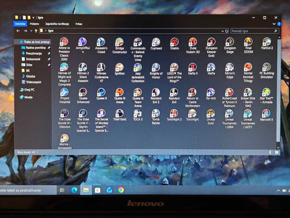The image size is (290, 218).
Task: Select the Cuphead game icon
Action: (156, 44)
